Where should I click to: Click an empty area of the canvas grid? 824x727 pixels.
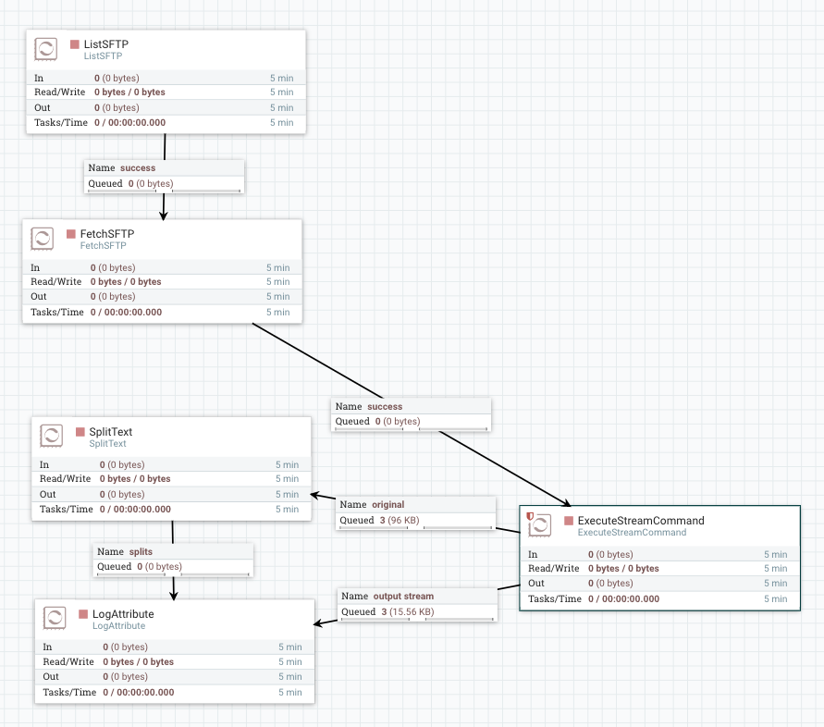tap(647, 185)
